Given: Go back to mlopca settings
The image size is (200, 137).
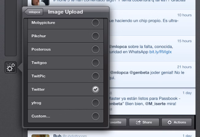Looking at the screenshot, I should click(33, 12).
